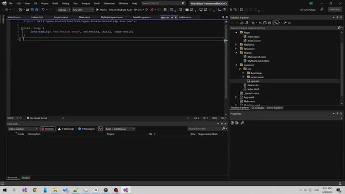345x194 pixels.
Task: Click the red Hot Reload flame icon
Action: (152, 10)
